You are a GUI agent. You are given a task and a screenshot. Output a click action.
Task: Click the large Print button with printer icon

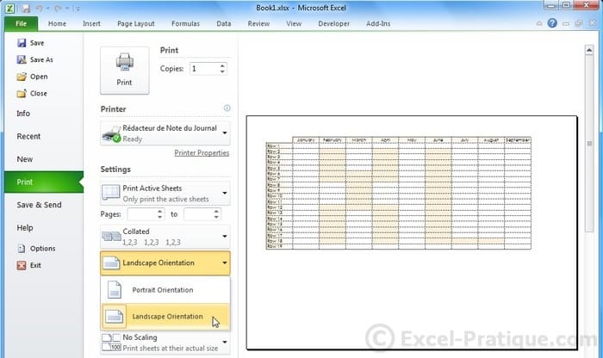[x=125, y=71]
